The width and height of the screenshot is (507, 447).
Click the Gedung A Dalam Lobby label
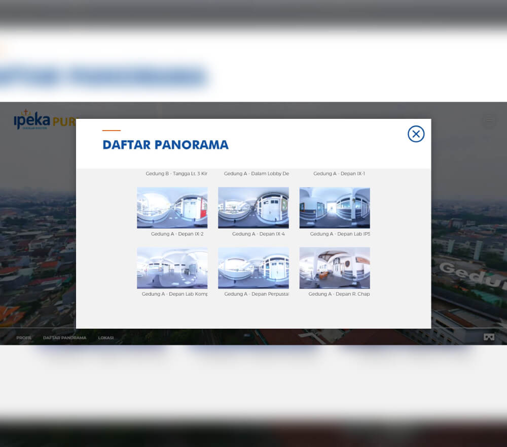pyautogui.click(x=256, y=174)
